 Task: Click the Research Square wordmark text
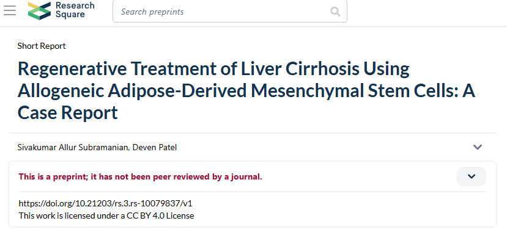(75, 10)
